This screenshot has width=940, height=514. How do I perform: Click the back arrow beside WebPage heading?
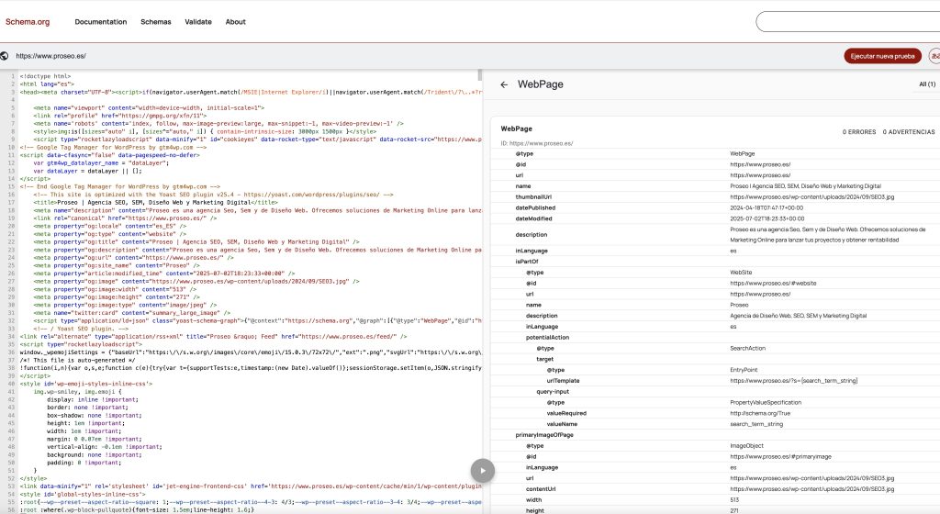[504, 84]
